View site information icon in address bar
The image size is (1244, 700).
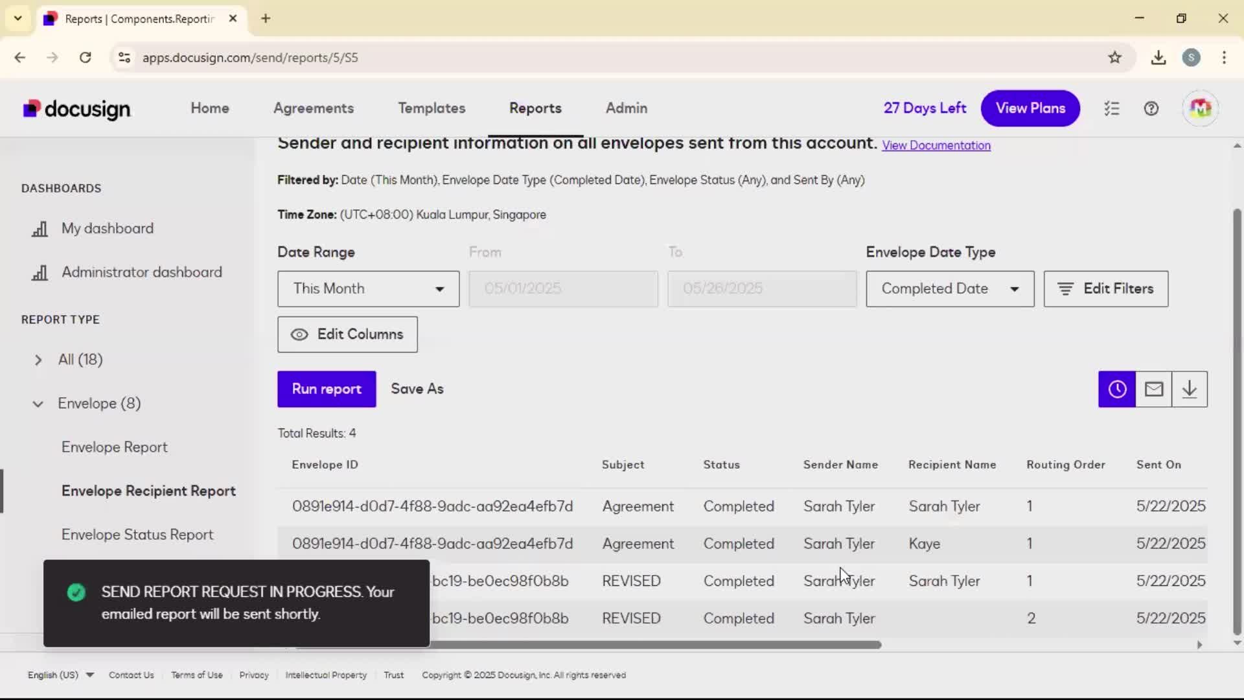124,58
